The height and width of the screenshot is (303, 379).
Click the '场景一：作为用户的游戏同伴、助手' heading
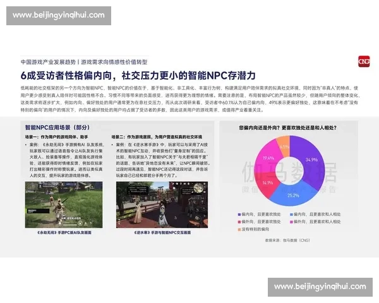coord(57,137)
